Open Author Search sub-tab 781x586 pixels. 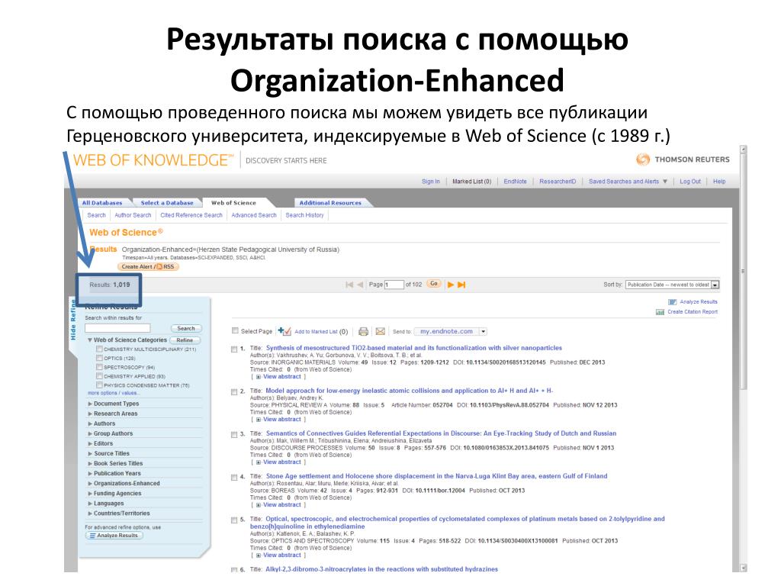click(133, 215)
